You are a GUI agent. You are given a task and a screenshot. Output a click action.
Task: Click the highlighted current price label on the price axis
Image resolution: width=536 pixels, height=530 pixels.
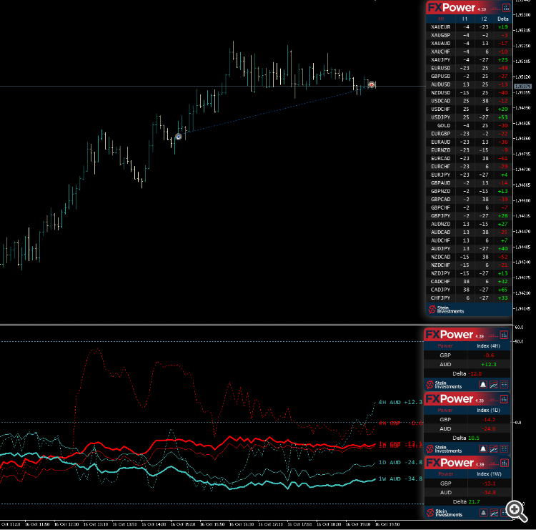pos(523,87)
